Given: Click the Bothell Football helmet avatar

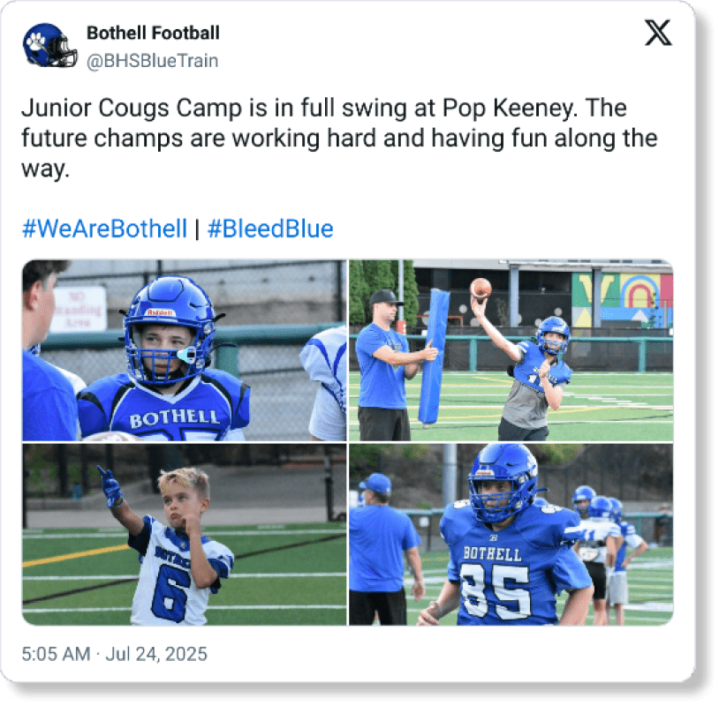Looking at the screenshot, I should coord(49,46).
